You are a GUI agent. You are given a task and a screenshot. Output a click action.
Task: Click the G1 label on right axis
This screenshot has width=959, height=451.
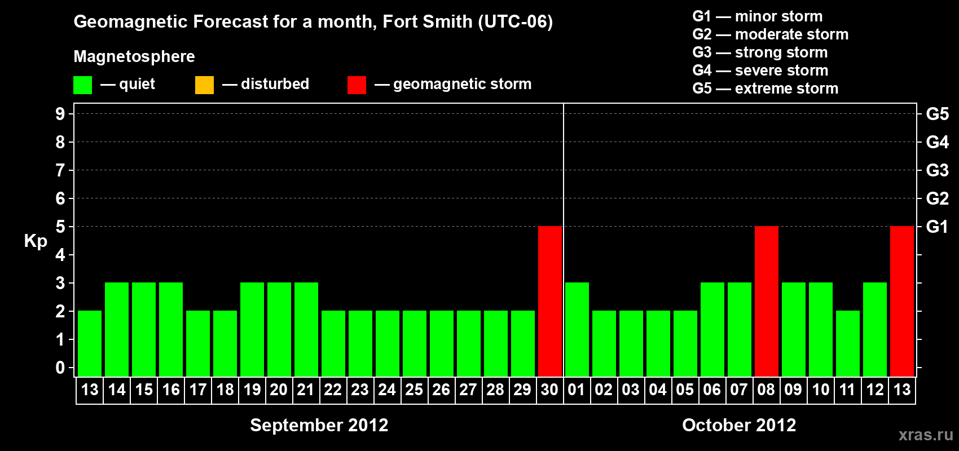tap(937, 227)
